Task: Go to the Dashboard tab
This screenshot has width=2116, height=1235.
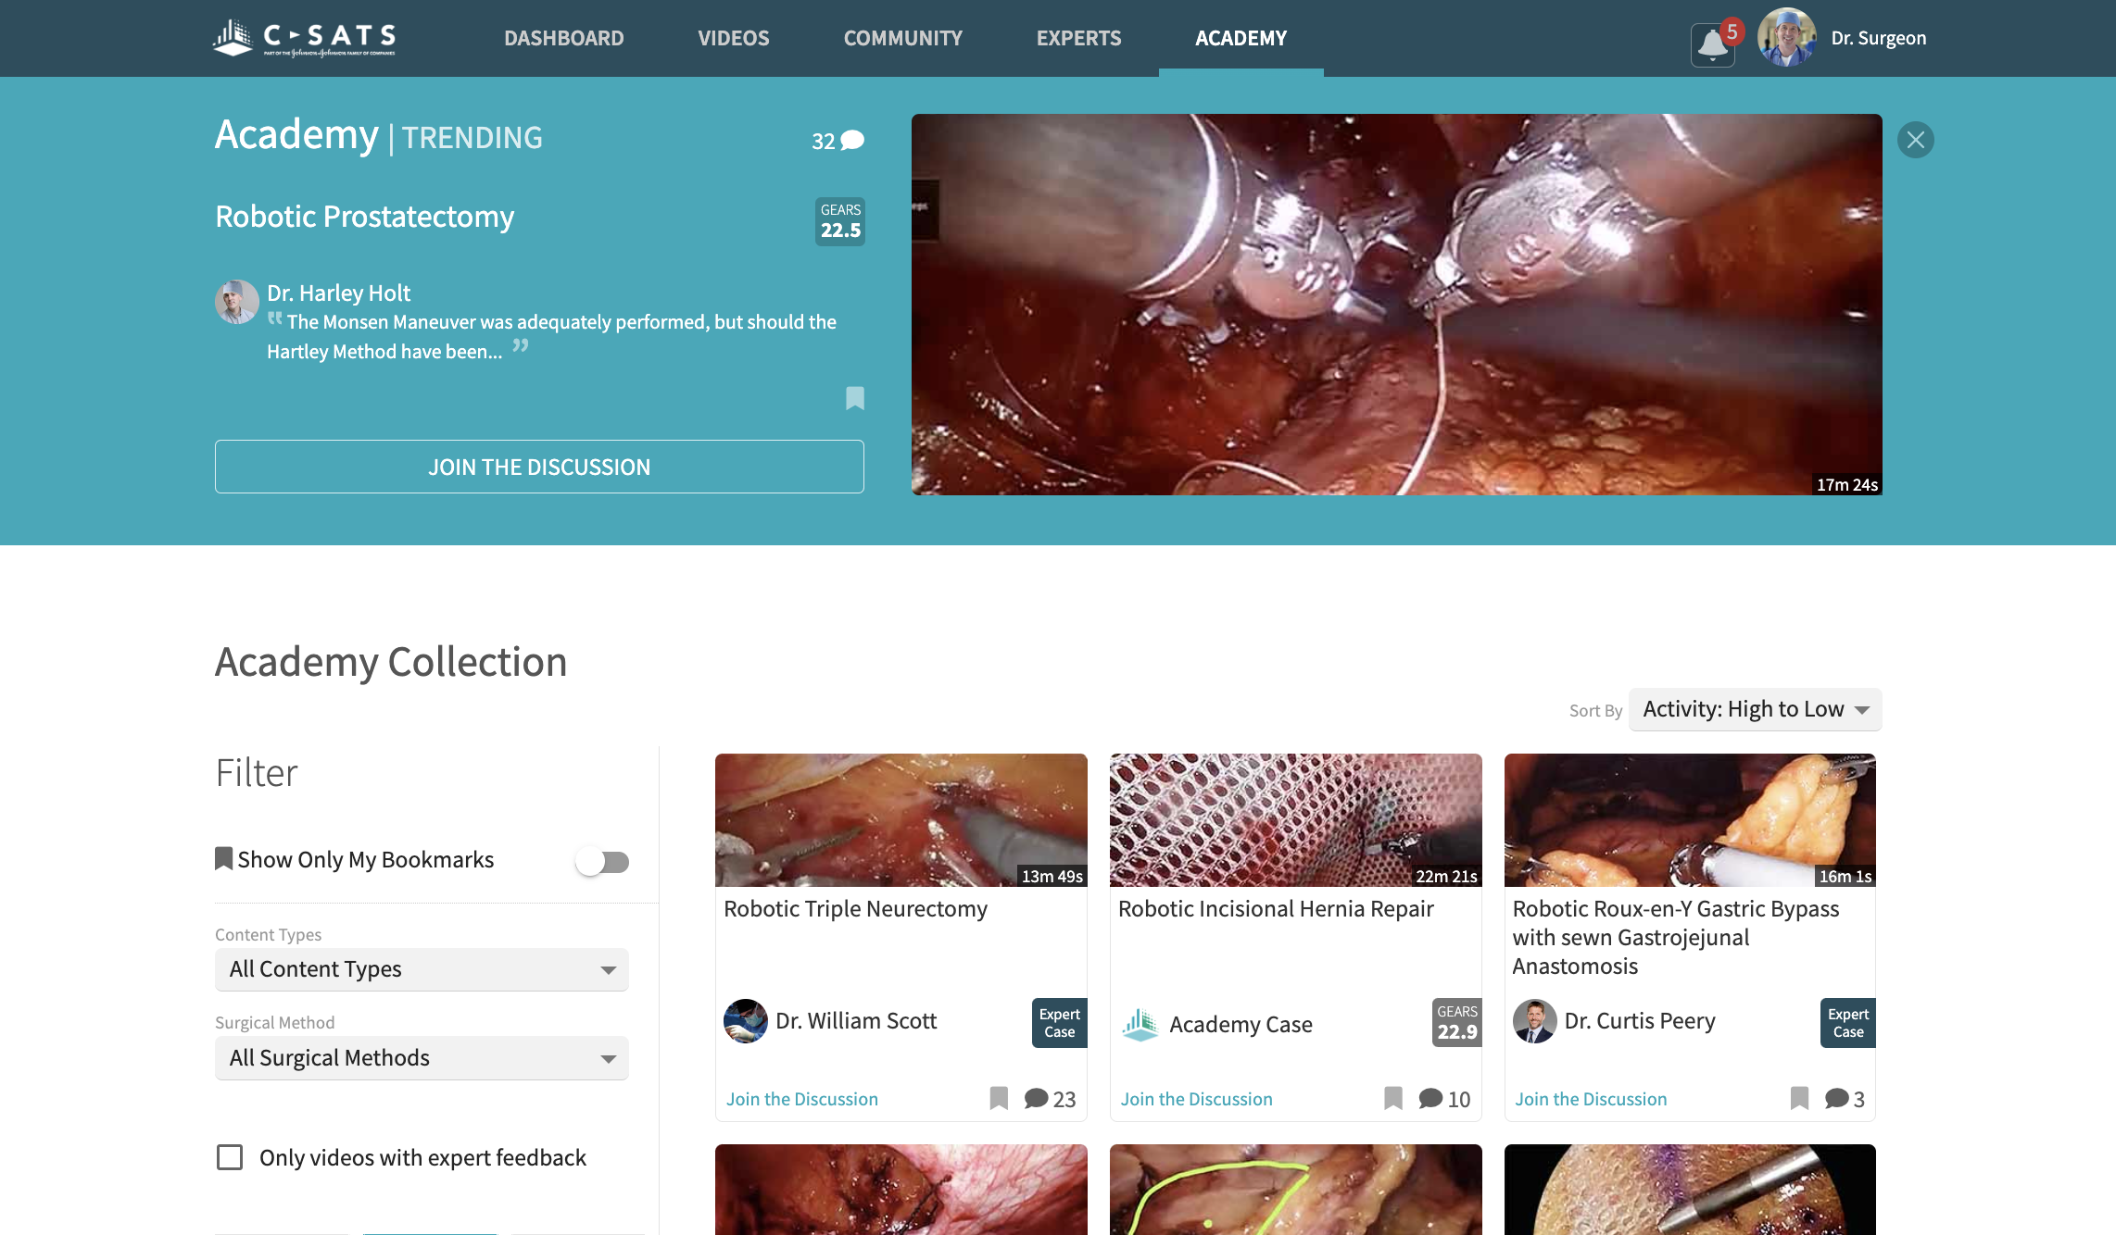Action: coord(563,38)
